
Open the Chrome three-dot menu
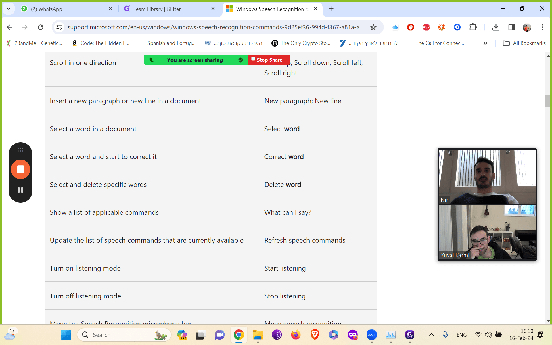[x=542, y=27]
